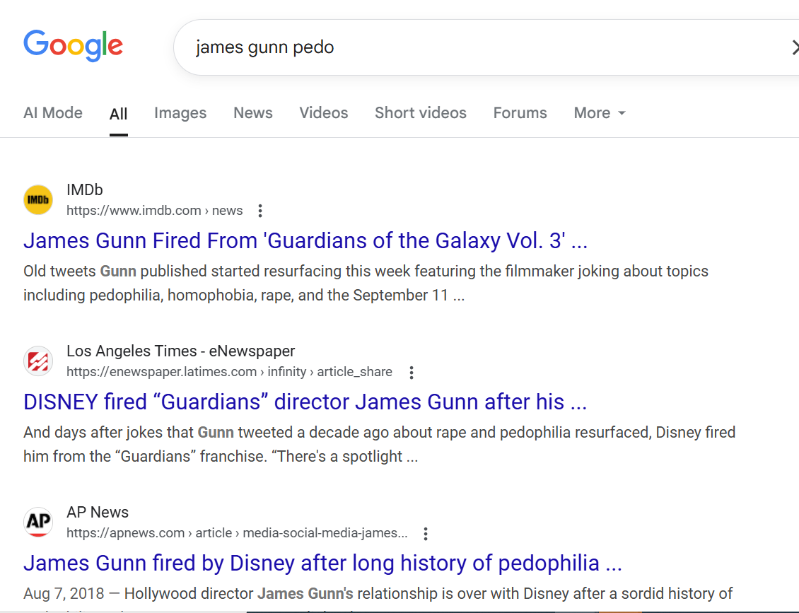Click the AP snippet dated Aug 7, 2018
Image resolution: width=799 pixels, height=613 pixels.
pyautogui.click(x=378, y=597)
